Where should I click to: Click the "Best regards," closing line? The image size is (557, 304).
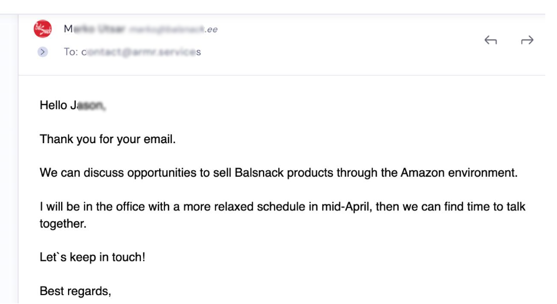(x=75, y=291)
